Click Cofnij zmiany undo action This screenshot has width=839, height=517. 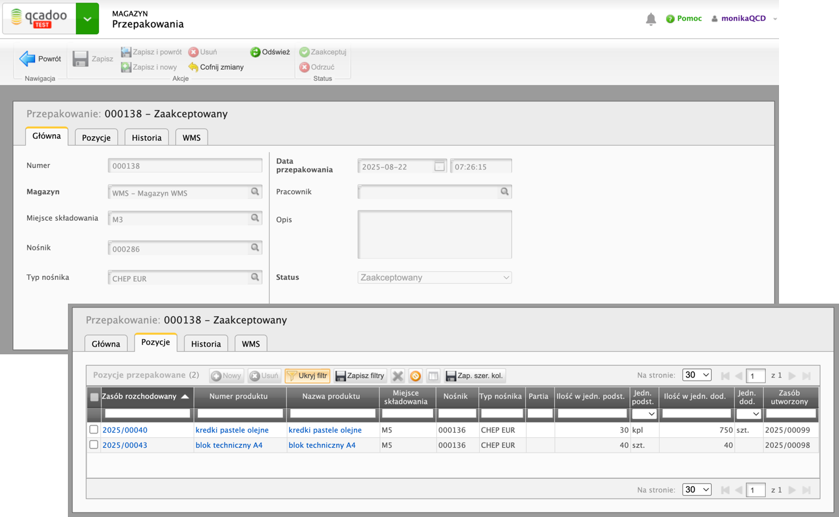click(216, 67)
